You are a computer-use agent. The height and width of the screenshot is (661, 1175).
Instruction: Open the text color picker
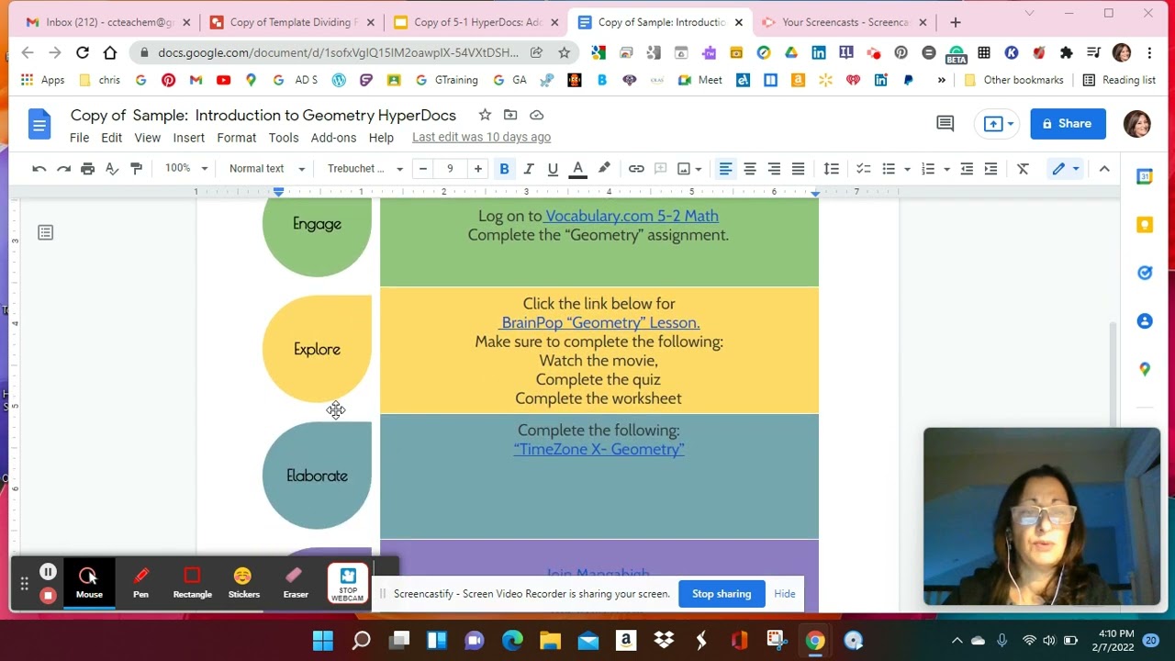point(578,169)
